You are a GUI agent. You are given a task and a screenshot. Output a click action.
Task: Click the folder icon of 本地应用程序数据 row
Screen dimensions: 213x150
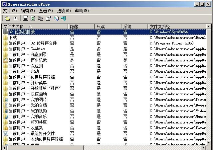tap(6, 139)
